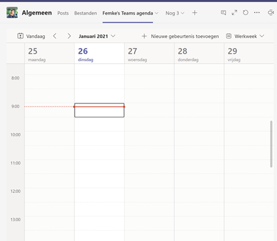277x241 pixels.
Task: Click the 12:00 time label
Action: coord(16,191)
